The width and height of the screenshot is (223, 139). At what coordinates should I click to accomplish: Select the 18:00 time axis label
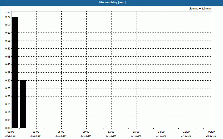tap(161, 132)
